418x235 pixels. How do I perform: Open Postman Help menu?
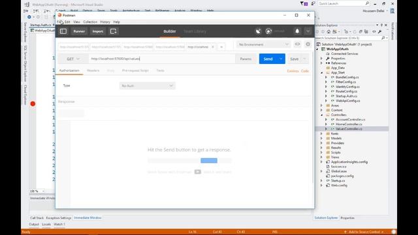tap(116, 22)
